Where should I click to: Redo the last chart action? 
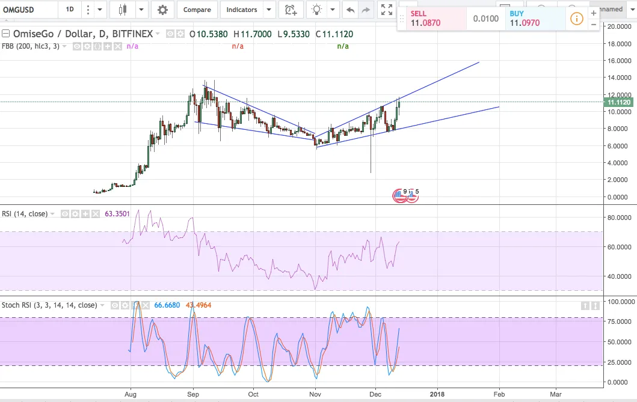(366, 10)
